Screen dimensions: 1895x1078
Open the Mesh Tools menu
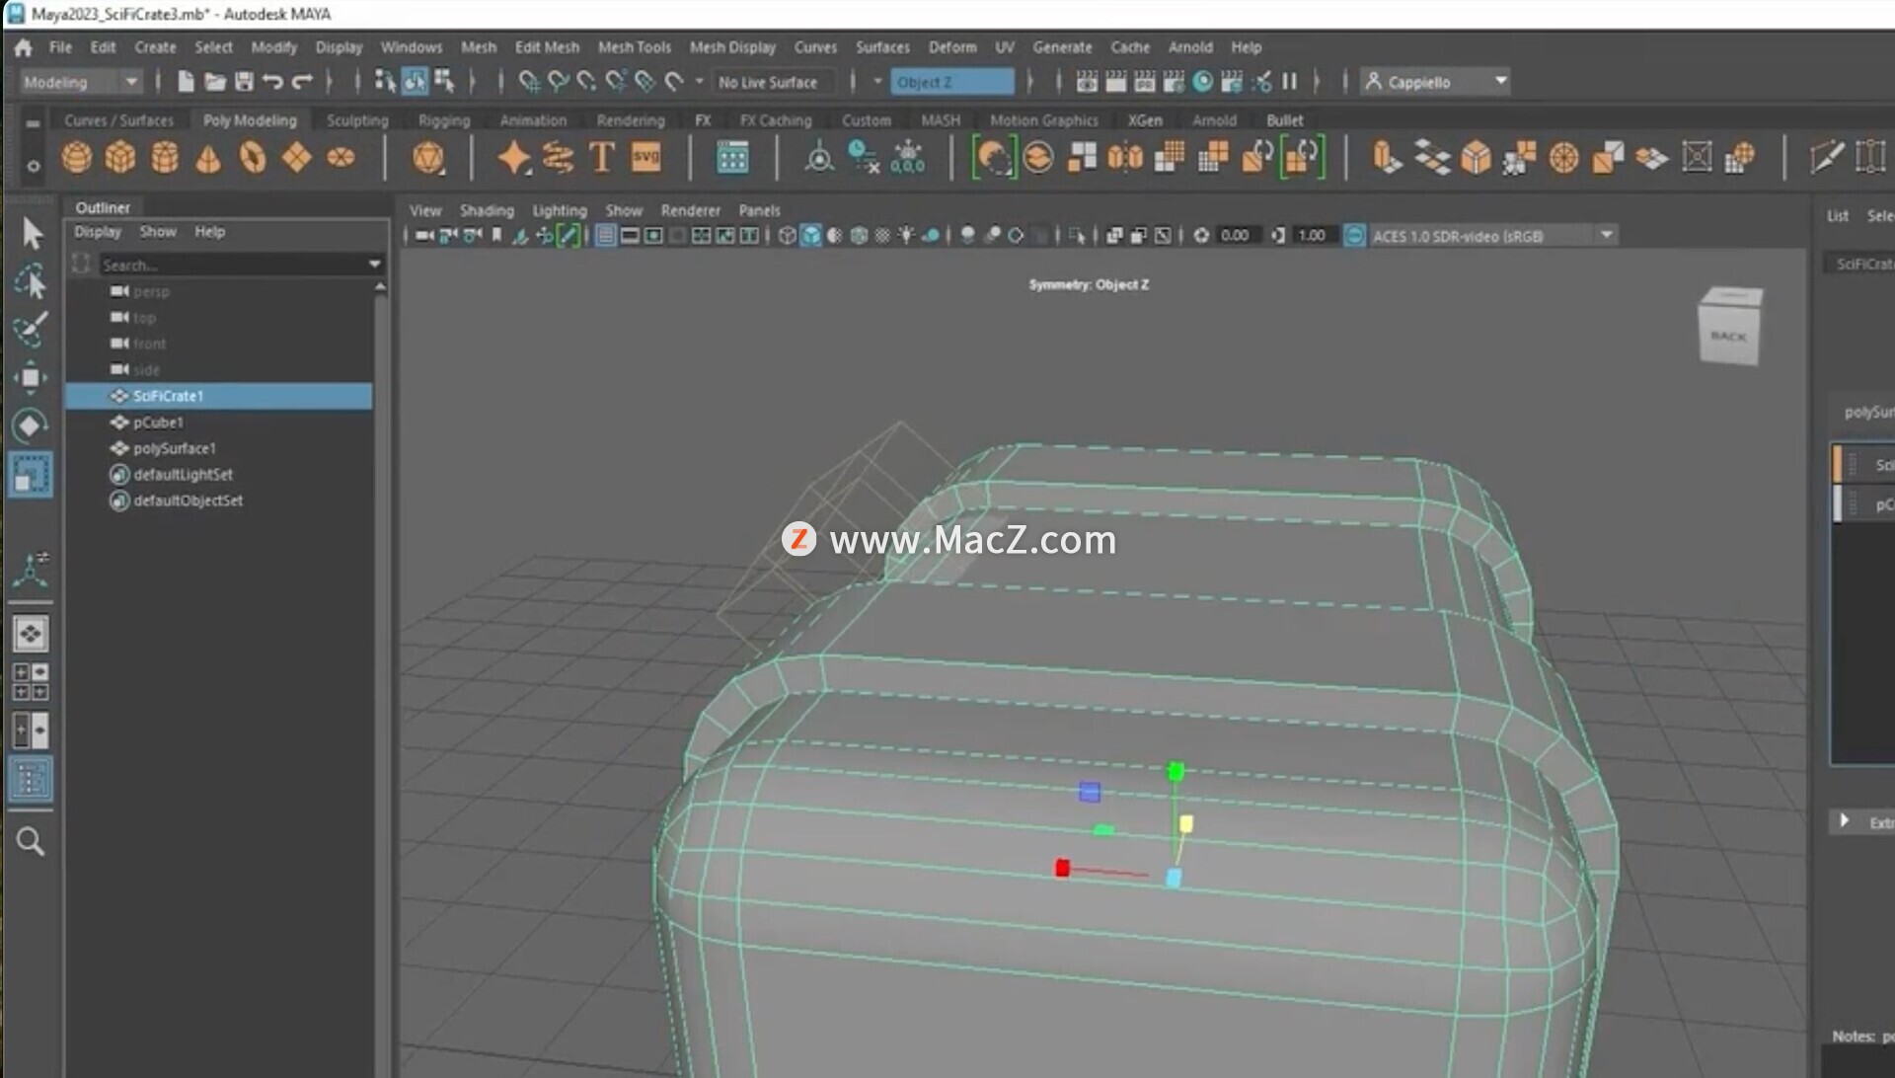(x=634, y=47)
